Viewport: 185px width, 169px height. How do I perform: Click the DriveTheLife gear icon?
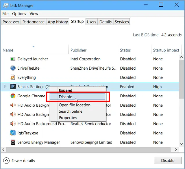coord(13,68)
